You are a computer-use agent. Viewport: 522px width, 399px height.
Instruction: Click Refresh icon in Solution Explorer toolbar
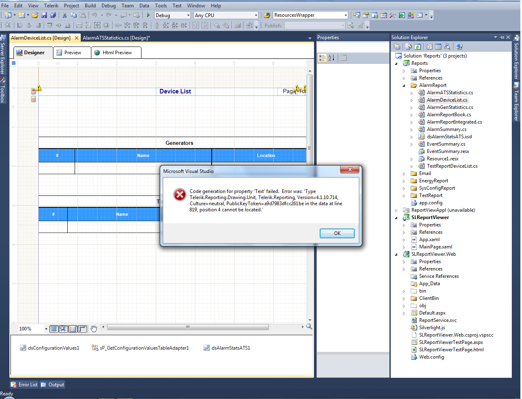(x=417, y=47)
